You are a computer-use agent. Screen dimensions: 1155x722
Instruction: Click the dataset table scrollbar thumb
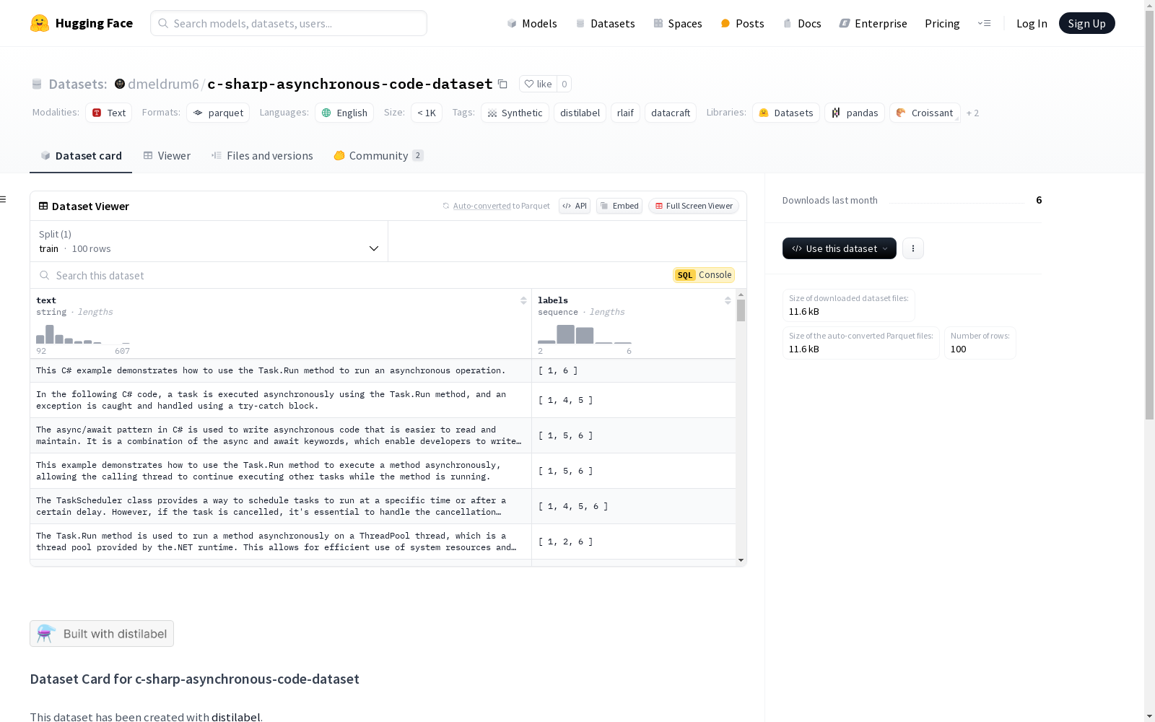pos(741,310)
